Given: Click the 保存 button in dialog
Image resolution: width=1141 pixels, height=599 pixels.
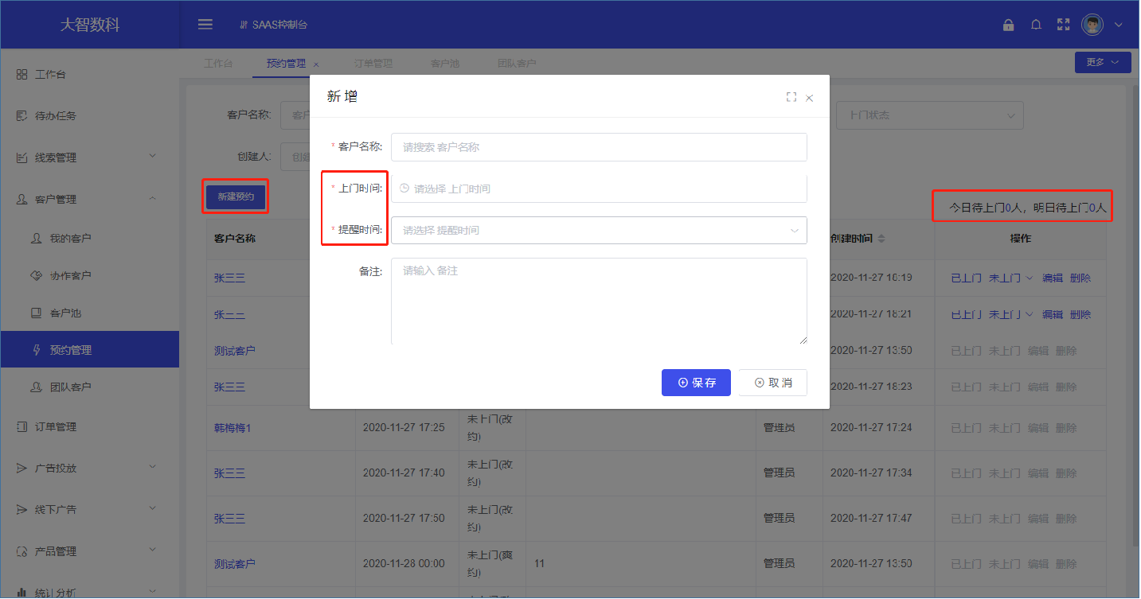Looking at the screenshot, I should coord(696,383).
